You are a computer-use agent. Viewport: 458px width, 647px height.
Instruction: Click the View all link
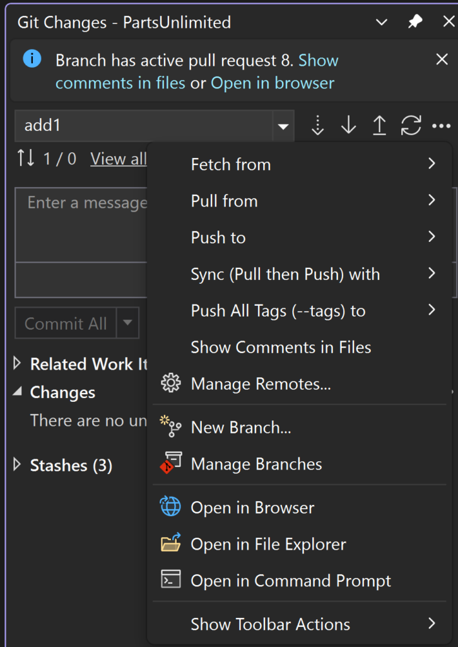pos(119,159)
